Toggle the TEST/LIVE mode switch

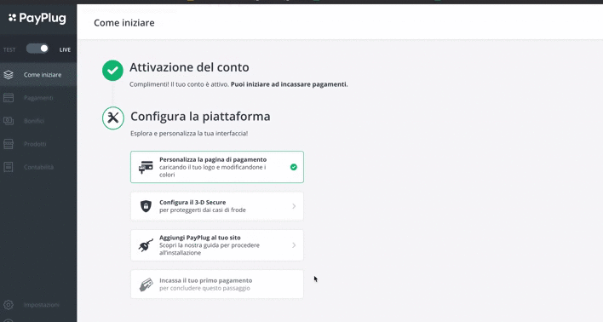(x=37, y=49)
